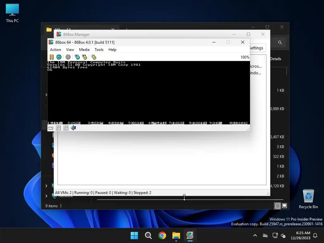Open the Windows Start menu
This screenshot has height=243, width=324.
[x=134, y=235]
